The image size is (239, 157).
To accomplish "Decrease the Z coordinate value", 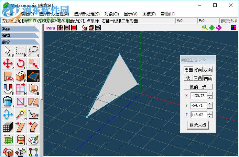I will point(210,117).
